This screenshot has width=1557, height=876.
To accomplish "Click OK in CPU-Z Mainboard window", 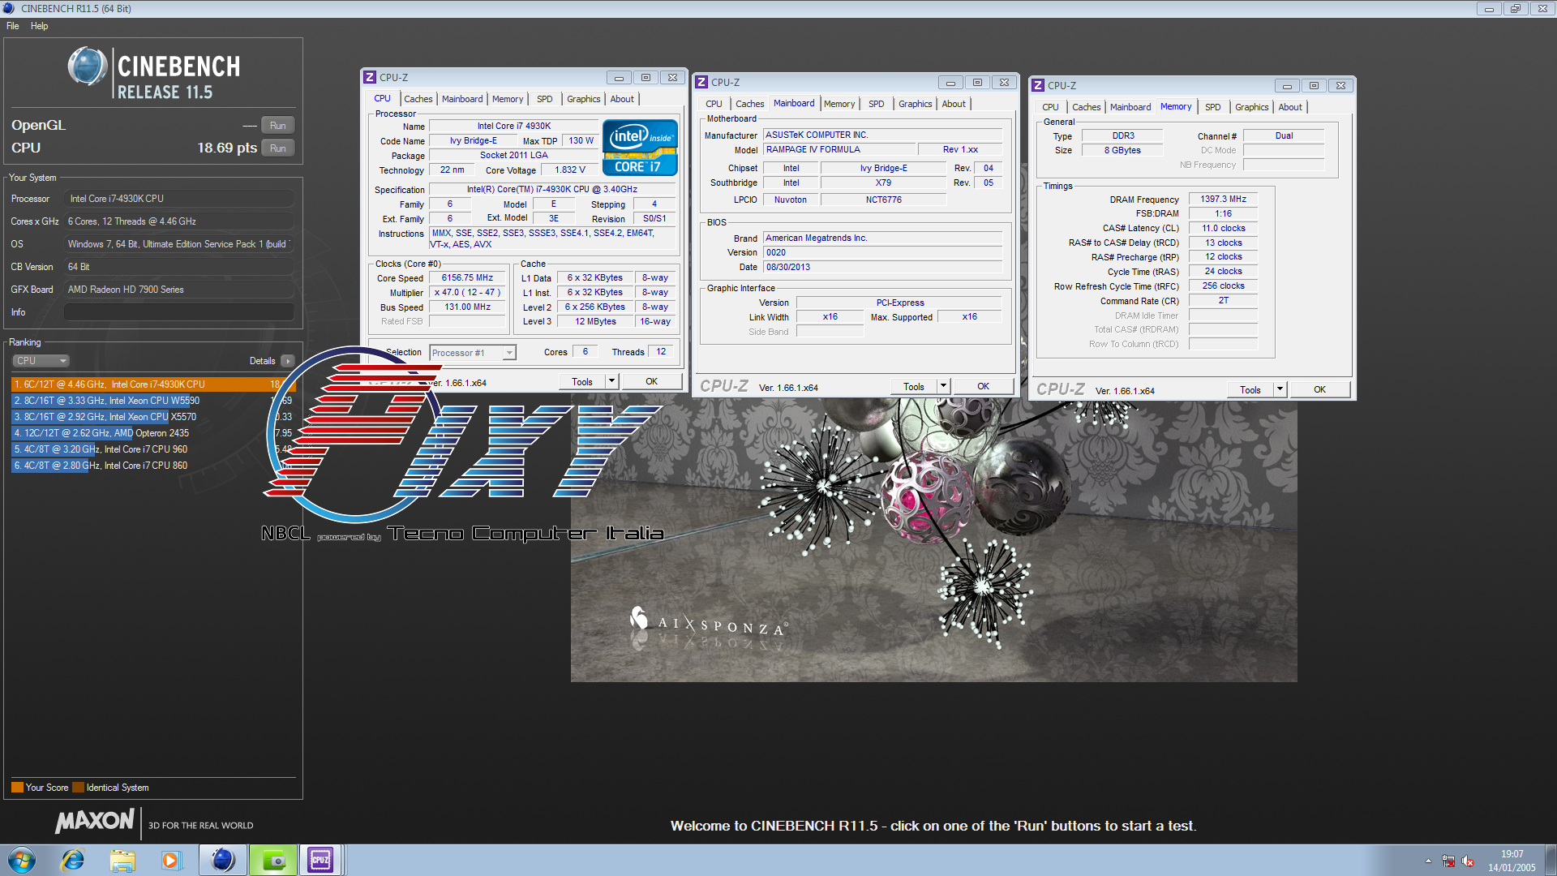I will 983,387.
